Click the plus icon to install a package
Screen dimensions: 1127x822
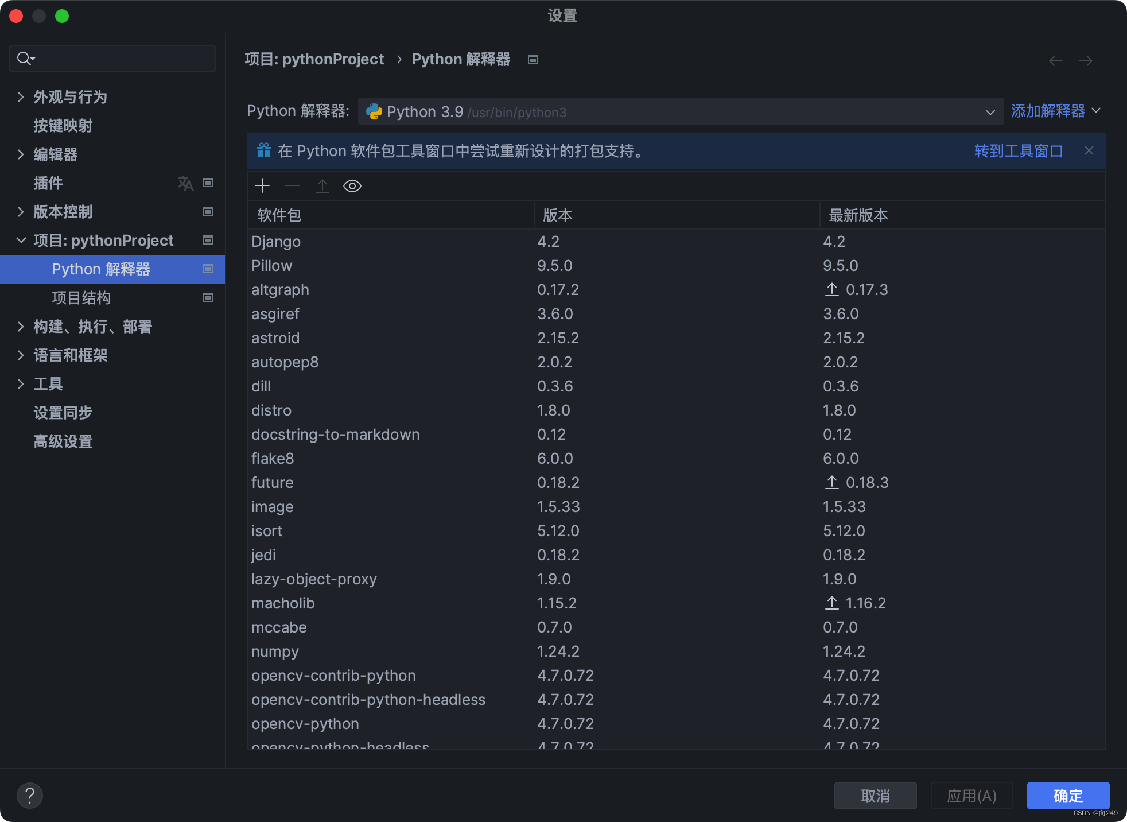[262, 185]
